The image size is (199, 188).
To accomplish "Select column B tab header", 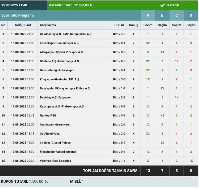I will coord(162,15).
